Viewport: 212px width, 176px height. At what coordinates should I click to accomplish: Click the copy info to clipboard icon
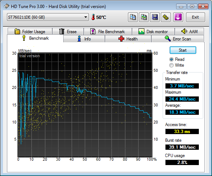click(133, 17)
